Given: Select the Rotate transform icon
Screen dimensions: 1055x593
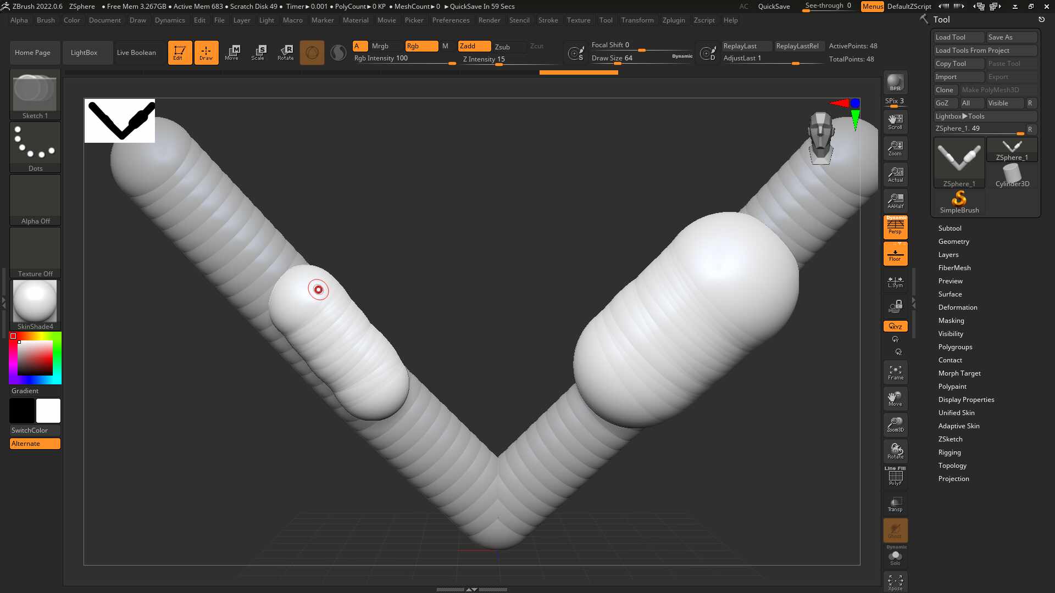Looking at the screenshot, I should [285, 52].
